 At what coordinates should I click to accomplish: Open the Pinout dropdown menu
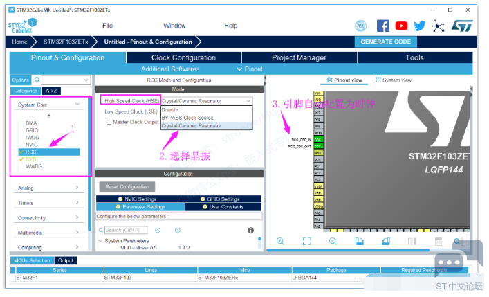pyautogui.click(x=250, y=69)
